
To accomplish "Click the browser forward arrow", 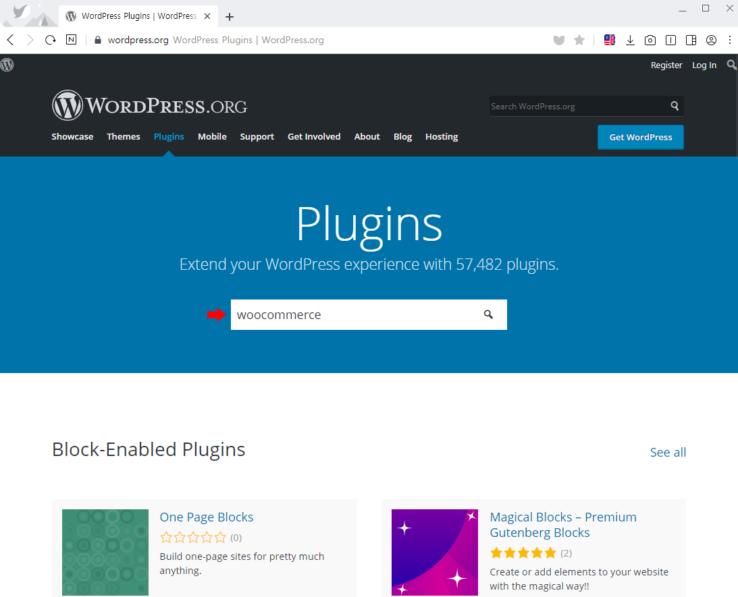I will tap(30, 40).
